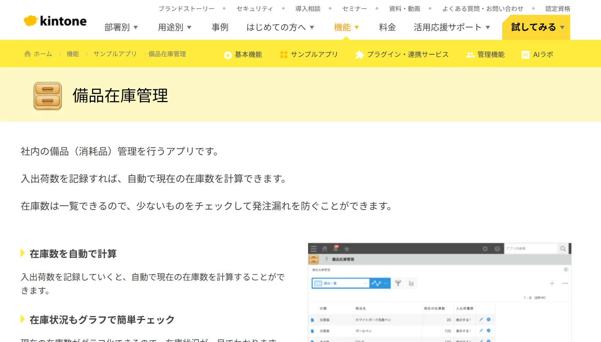
Task: Select the 管理機能 submenu item
Action: tap(491, 55)
